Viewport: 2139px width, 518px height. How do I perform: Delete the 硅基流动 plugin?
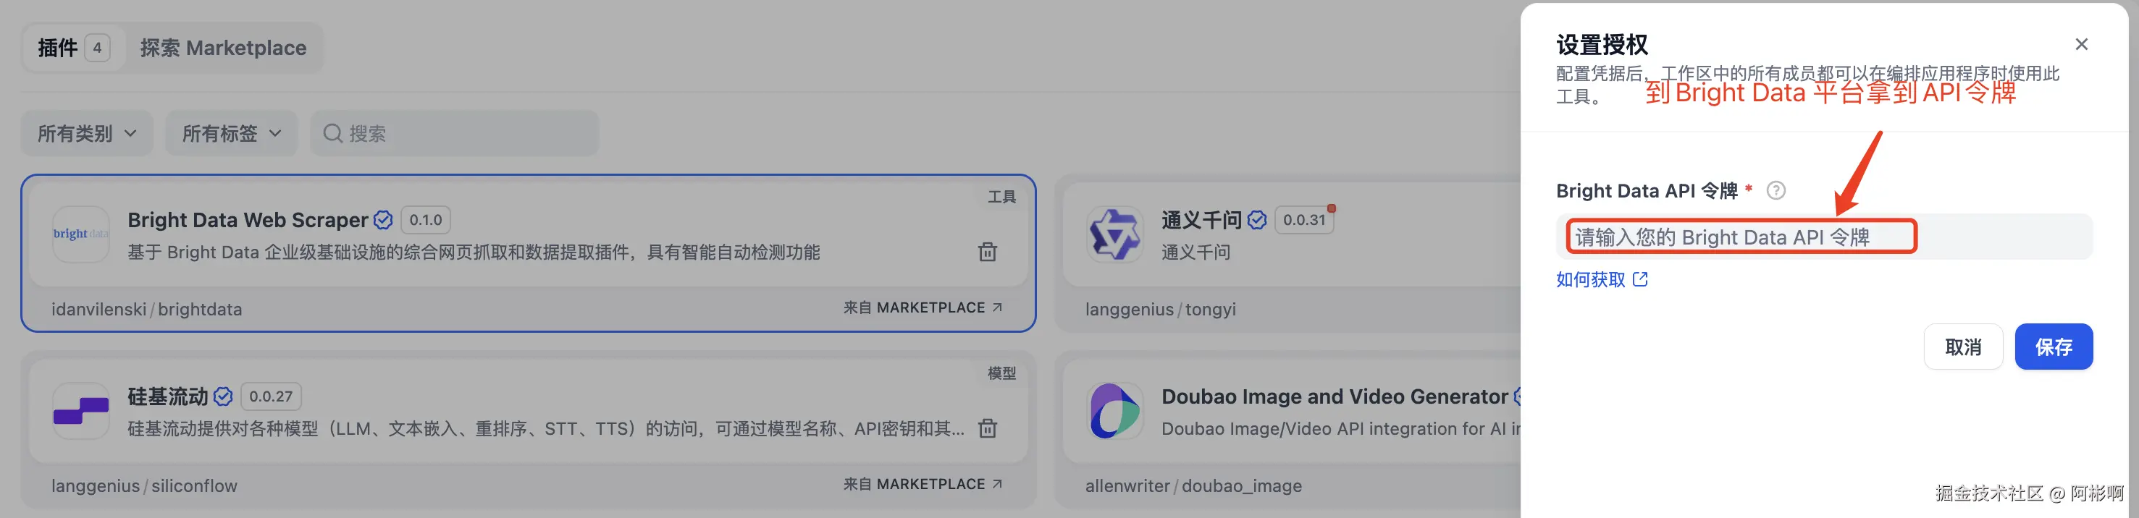point(986,428)
